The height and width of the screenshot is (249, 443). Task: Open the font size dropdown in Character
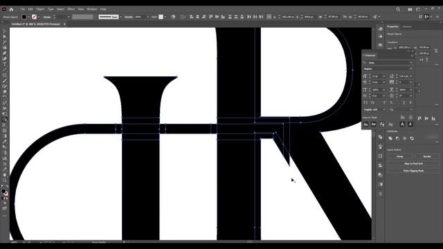pos(384,76)
